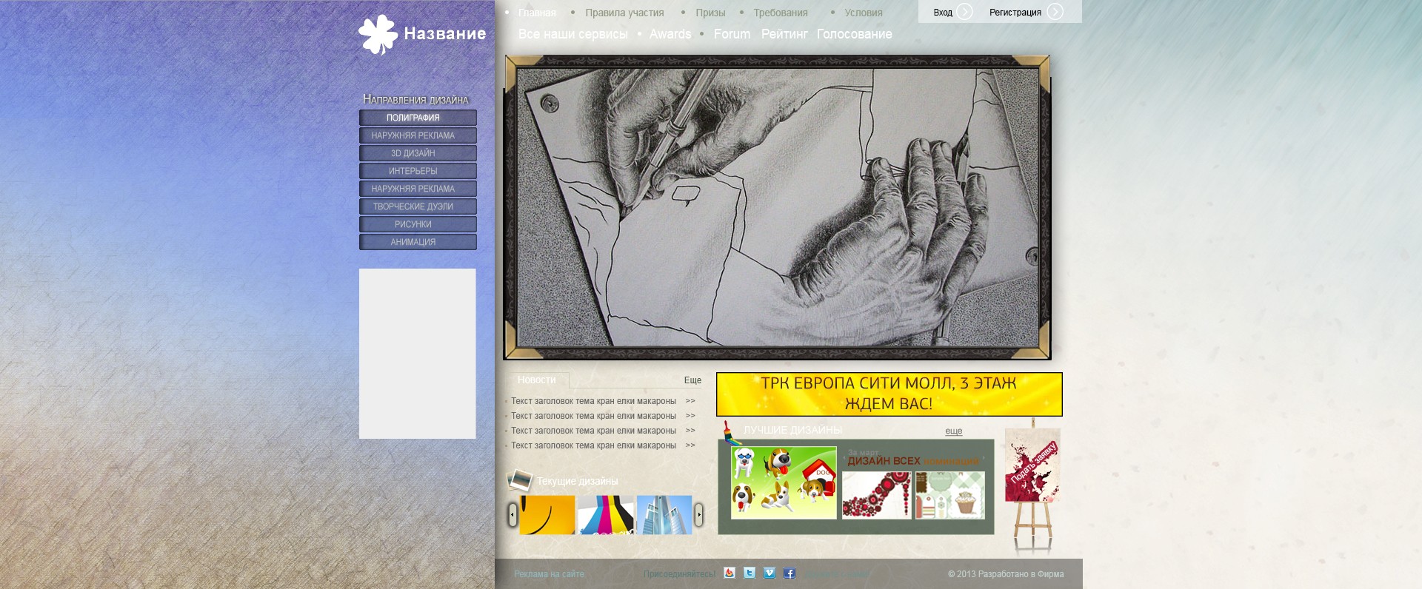
Task: Open the red floral shoe thumbnail
Action: [876, 495]
